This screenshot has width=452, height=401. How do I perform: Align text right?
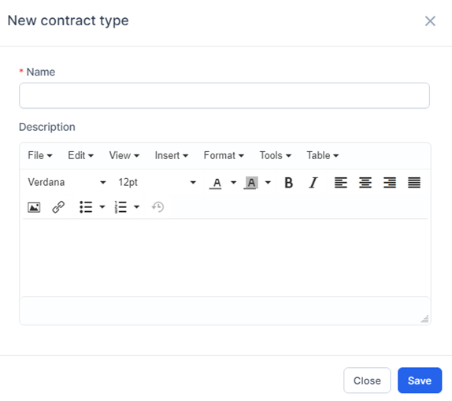(390, 183)
